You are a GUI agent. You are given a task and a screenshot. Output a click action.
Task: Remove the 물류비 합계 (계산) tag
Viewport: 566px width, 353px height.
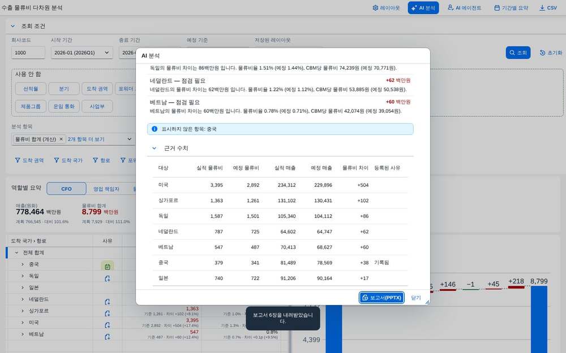(61, 139)
